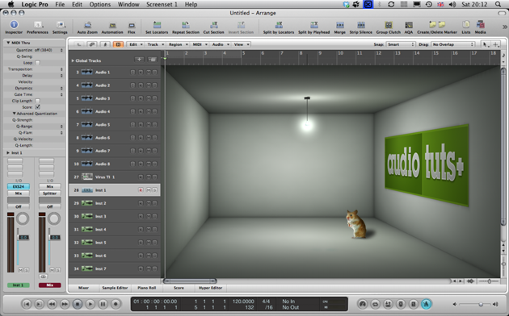This screenshot has height=316, width=509.
Task: Open Spotlight search in menu bar
Action: 498,4
